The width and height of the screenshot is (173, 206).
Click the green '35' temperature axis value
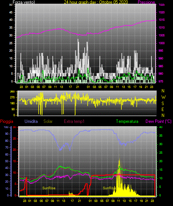point(161,135)
